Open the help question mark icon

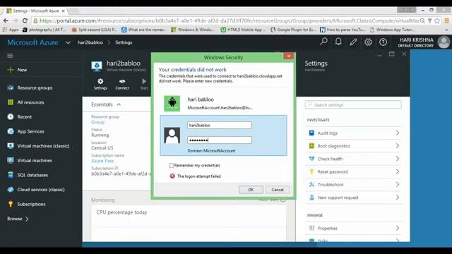[383, 42]
